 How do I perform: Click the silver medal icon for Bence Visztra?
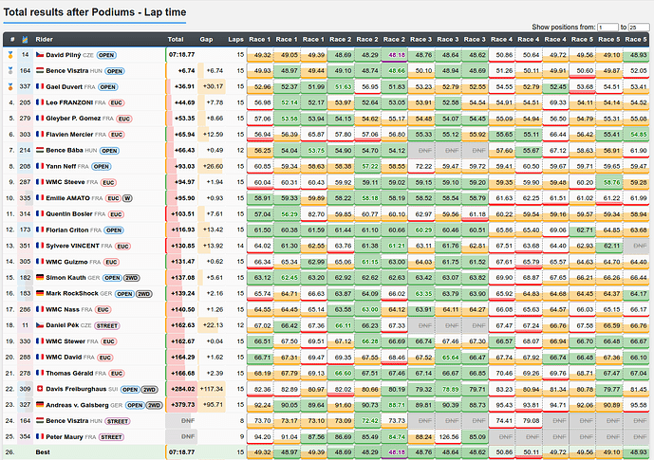pyautogui.click(x=10, y=70)
